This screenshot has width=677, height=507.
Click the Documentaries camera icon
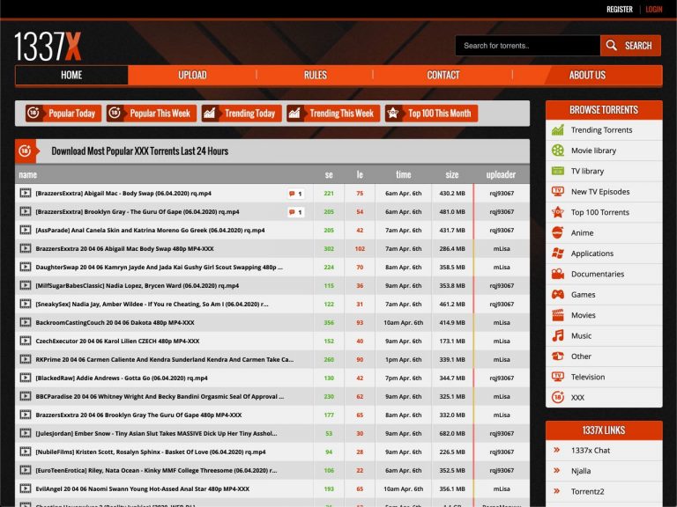click(557, 274)
